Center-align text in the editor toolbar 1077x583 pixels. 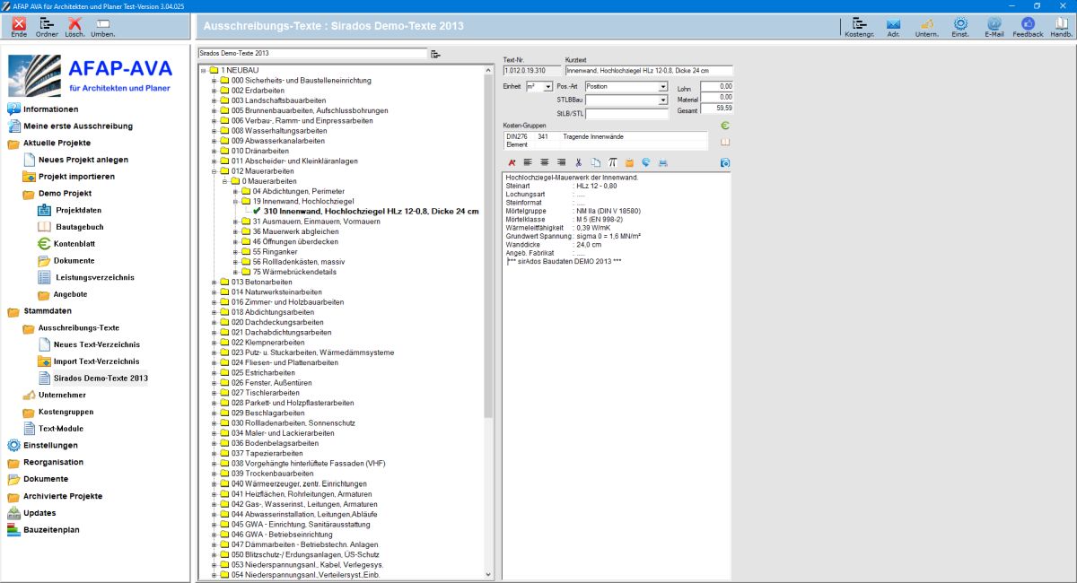tap(544, 162)
